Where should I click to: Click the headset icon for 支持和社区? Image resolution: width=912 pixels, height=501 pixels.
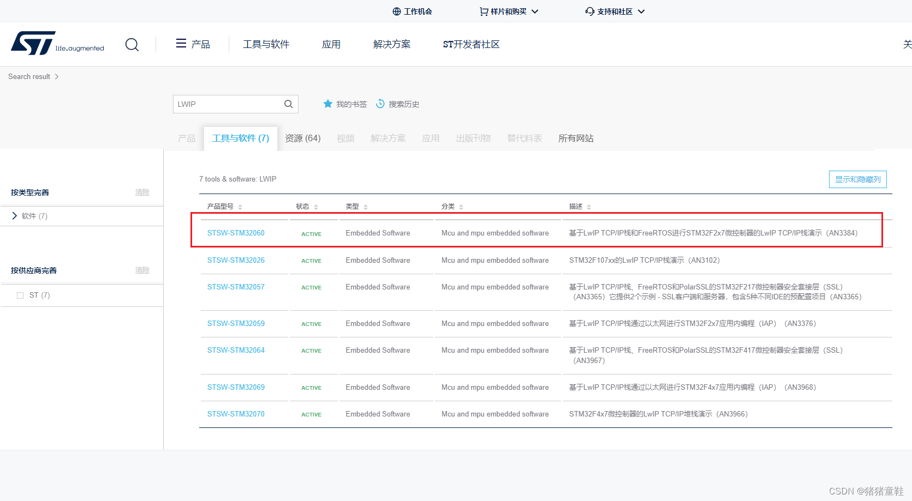coord(590,11)
